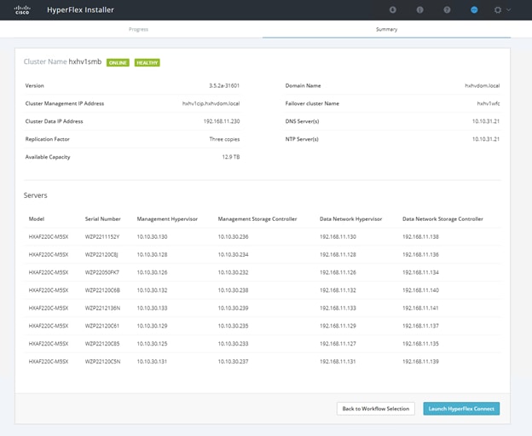
Task: Select serial number WZP22120C61
Action: [101, 326]
